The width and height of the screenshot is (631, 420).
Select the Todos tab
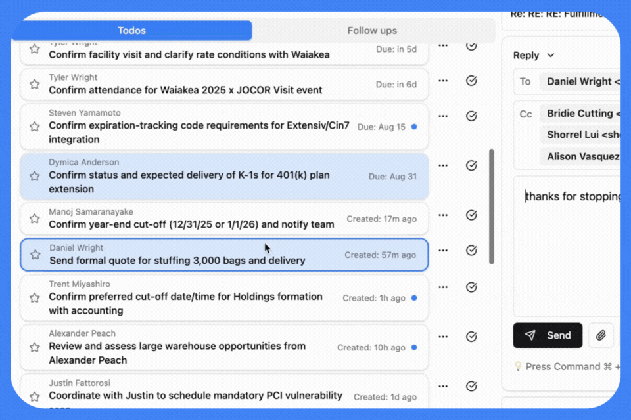(131, 30)
